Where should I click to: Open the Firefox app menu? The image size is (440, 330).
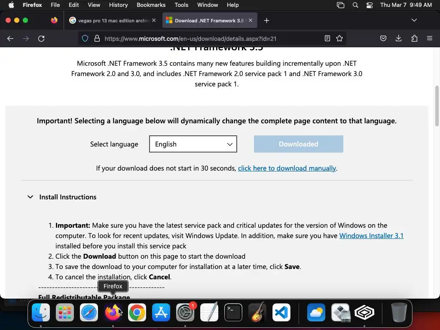coord(32,5)
